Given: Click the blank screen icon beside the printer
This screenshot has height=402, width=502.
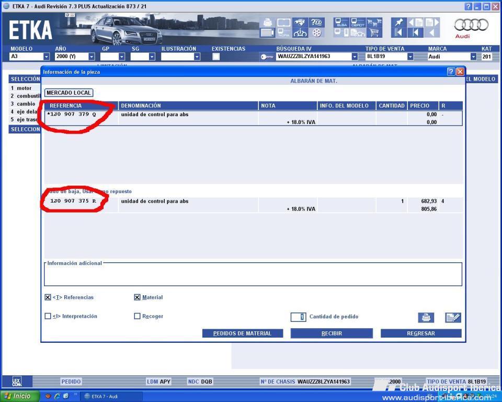Looking at the screenshot, I should [x=283, y=23].
